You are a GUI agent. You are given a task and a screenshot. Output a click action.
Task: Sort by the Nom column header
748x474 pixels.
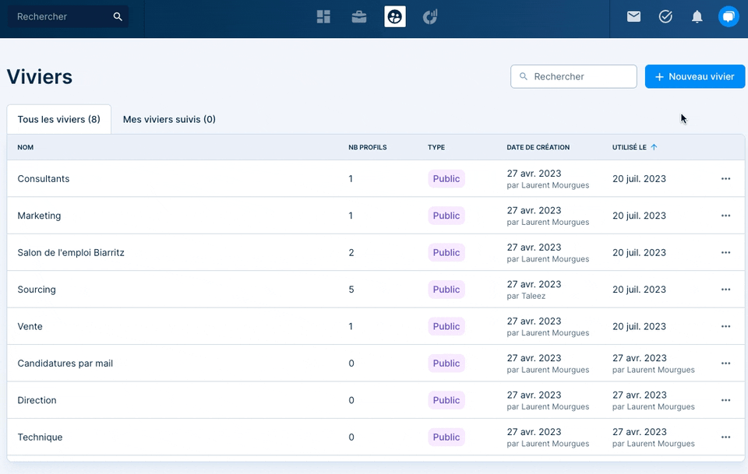[x=25, y=147]
